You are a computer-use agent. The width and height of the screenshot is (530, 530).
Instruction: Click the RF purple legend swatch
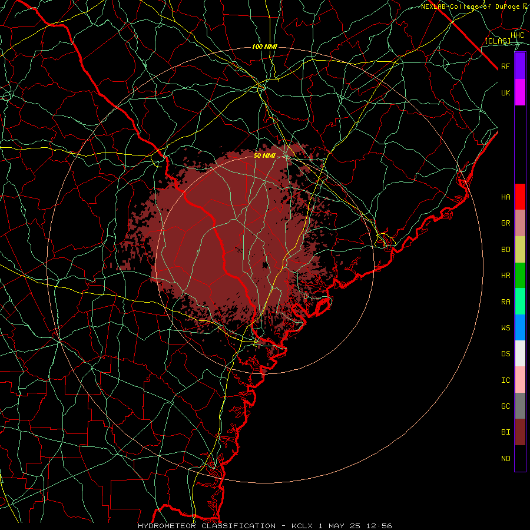520,66
